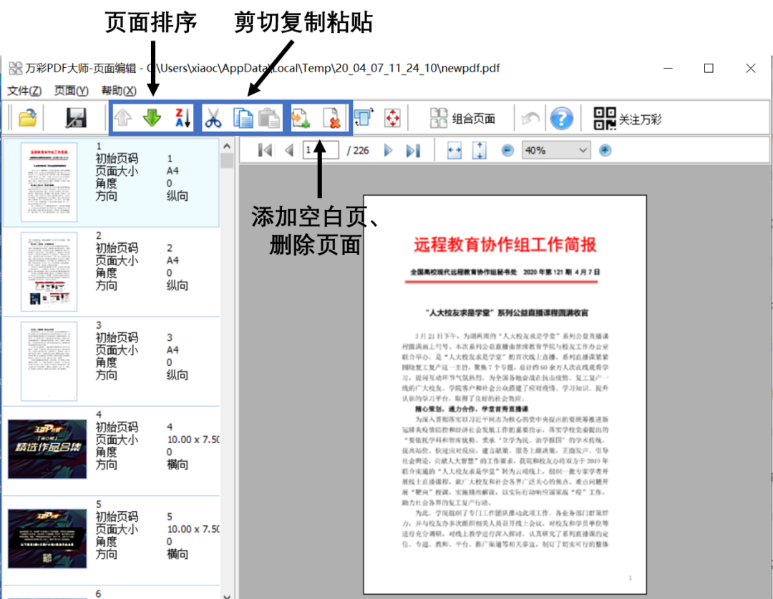
Task: Add a blank page
Action: coord(301,118)
